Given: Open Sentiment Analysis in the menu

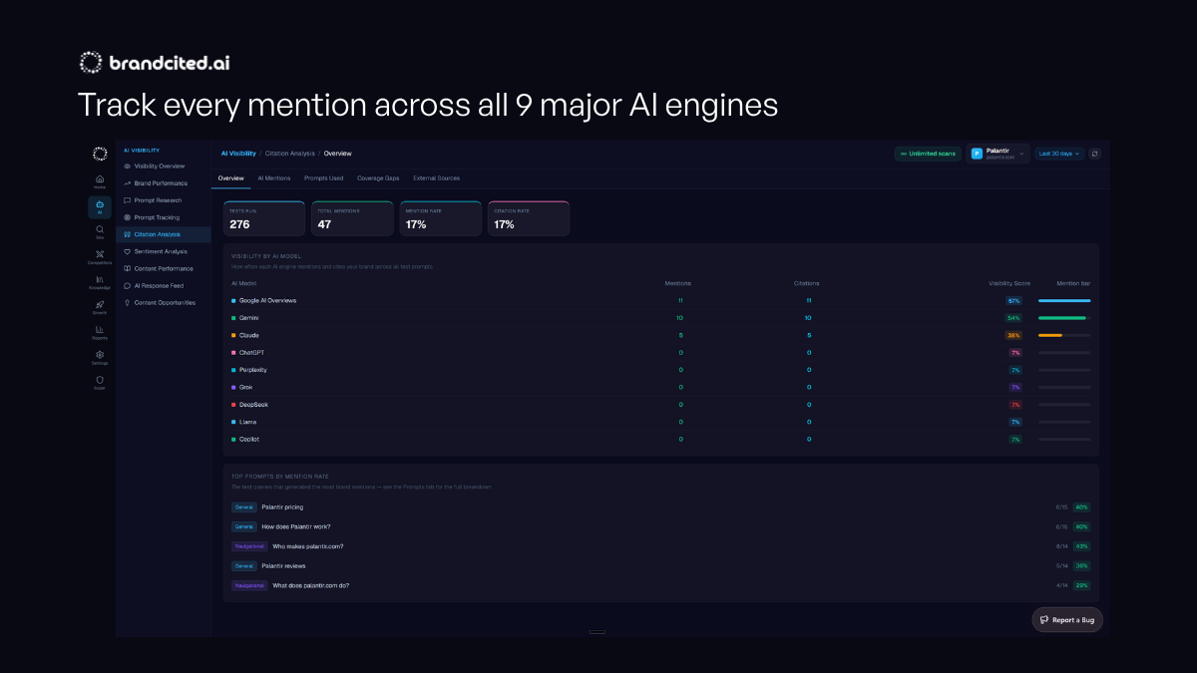Looking at the screenshot, I should [x=161, y=251].
